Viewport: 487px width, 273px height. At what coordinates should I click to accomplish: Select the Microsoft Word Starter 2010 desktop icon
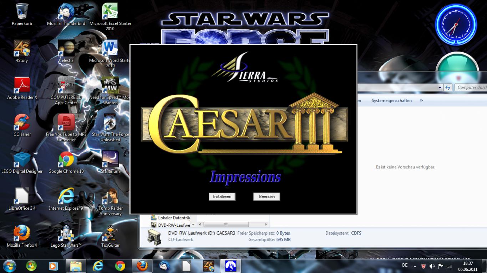(x=110, y=54)
